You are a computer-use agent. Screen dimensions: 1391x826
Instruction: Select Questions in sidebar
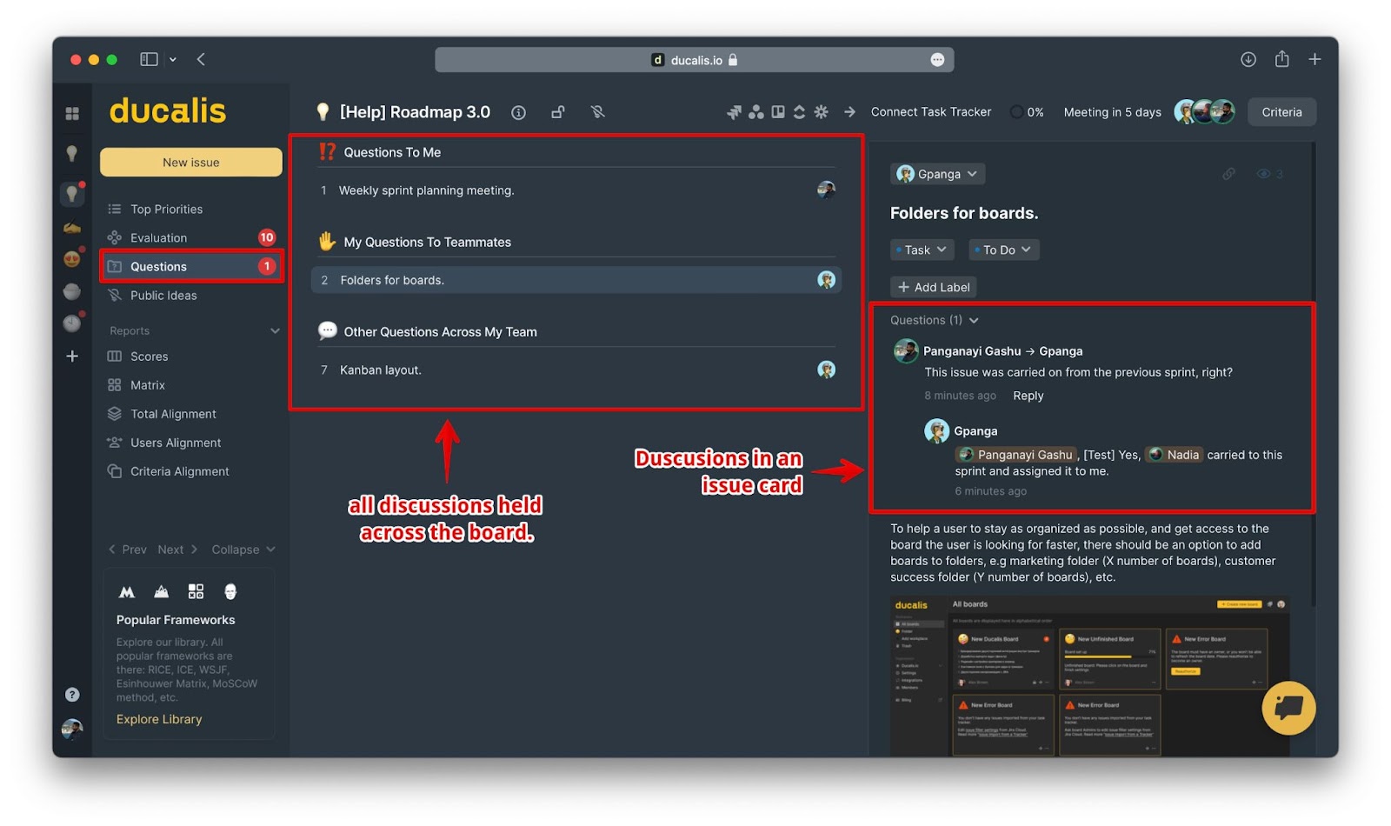(x=191, y=267)
